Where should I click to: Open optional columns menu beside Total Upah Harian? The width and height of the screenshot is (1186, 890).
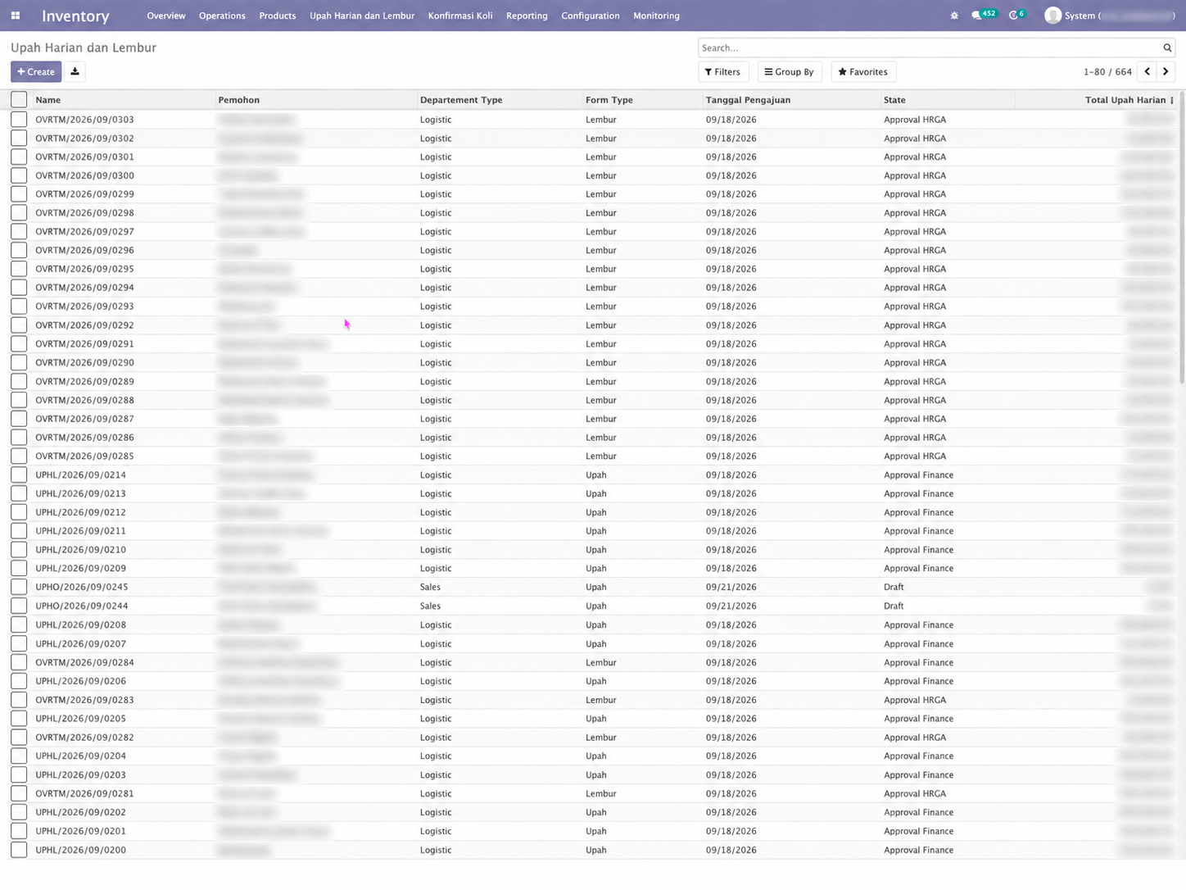pyautogui.click(x=1172, y=100)
